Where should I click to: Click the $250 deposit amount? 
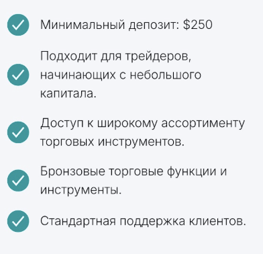tap(197, 25)
